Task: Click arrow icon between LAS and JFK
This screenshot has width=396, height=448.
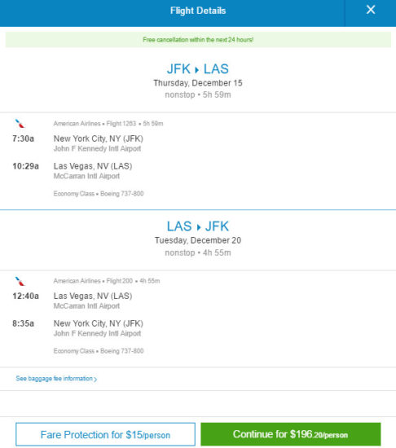Action: (199, 227)
